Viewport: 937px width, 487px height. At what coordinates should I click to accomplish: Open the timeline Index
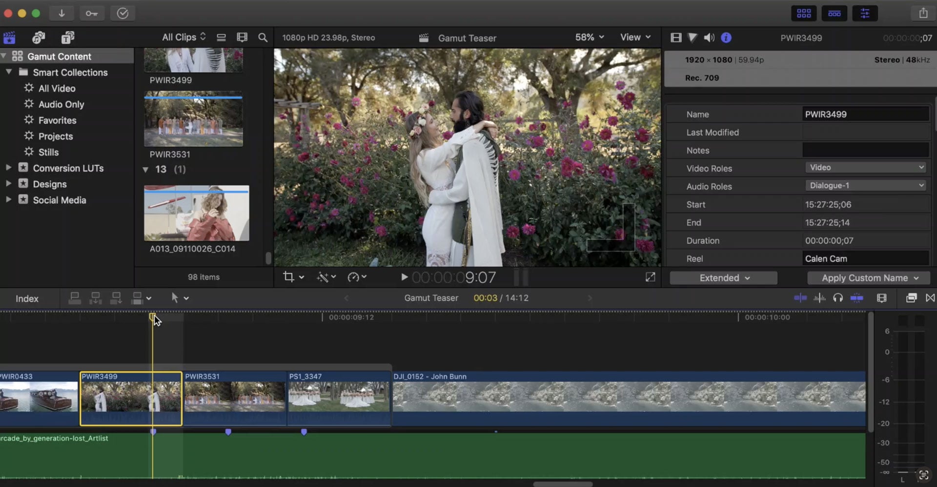pyautogui.click(x=27, y=298)
